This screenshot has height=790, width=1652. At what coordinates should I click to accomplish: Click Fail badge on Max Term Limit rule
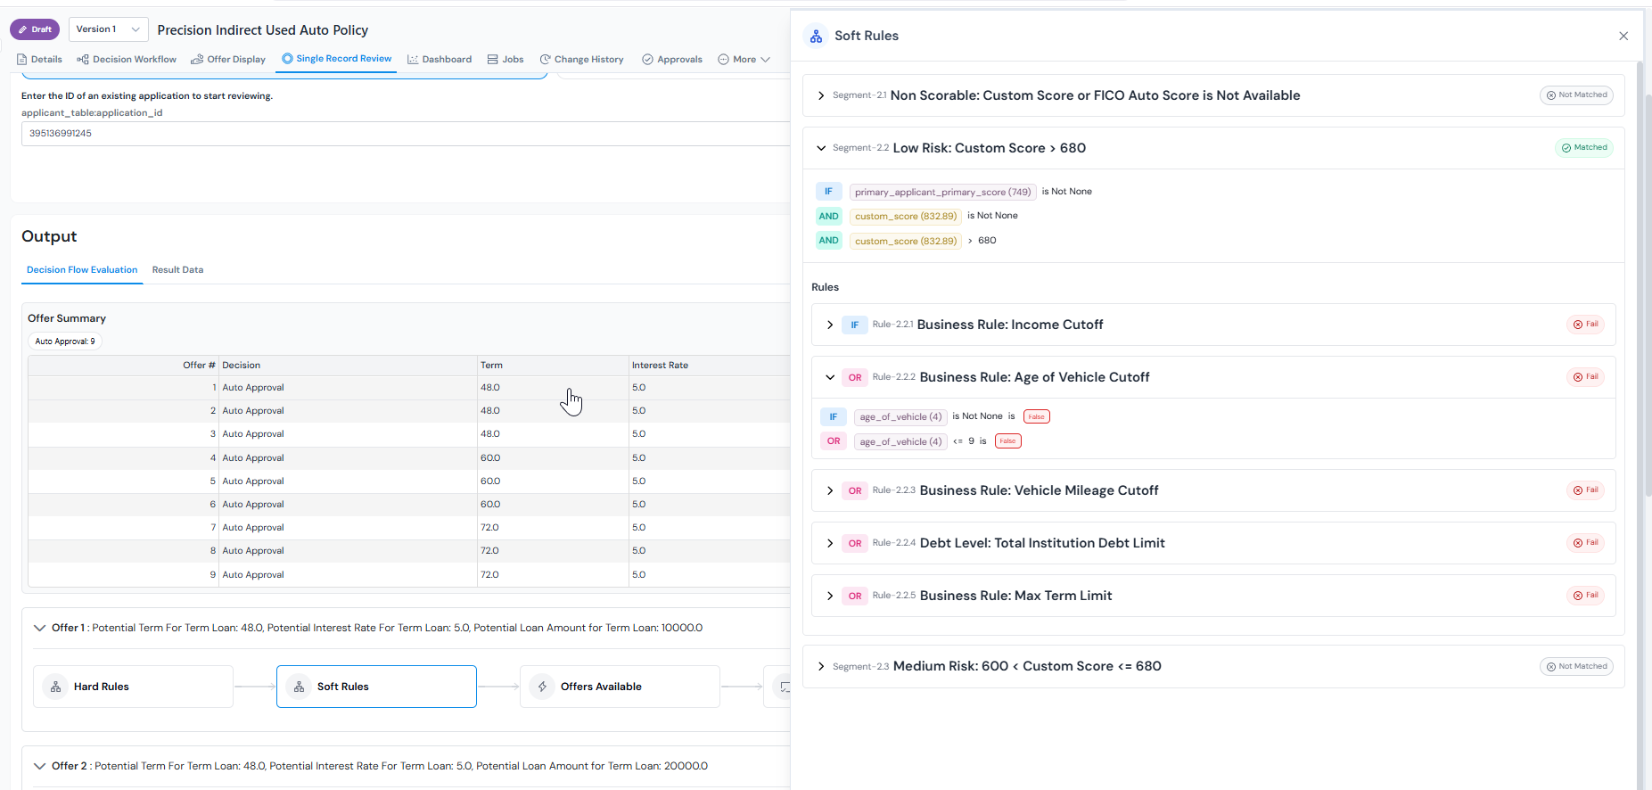click(x=1585, y=596)
